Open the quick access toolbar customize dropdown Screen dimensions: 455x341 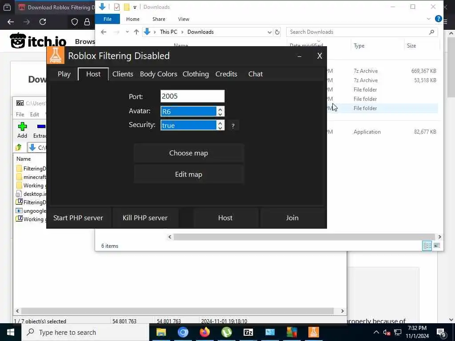click(x=135, y=7)
